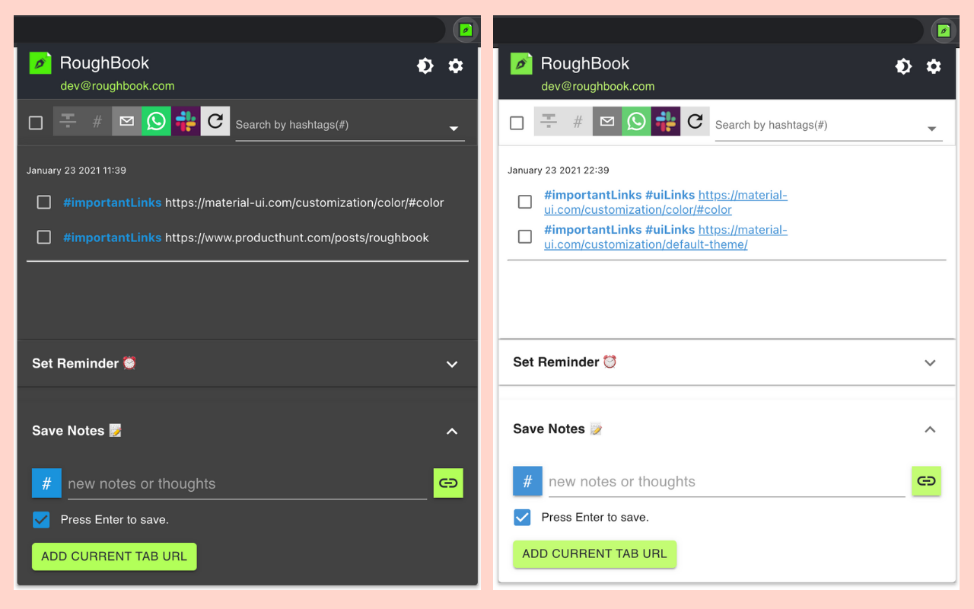The height and width of the screenshot is (609, 974).
Task: Open hashtag search dropdown arrow in light panel
Action: pyautogui.click(x=931, y=129)
